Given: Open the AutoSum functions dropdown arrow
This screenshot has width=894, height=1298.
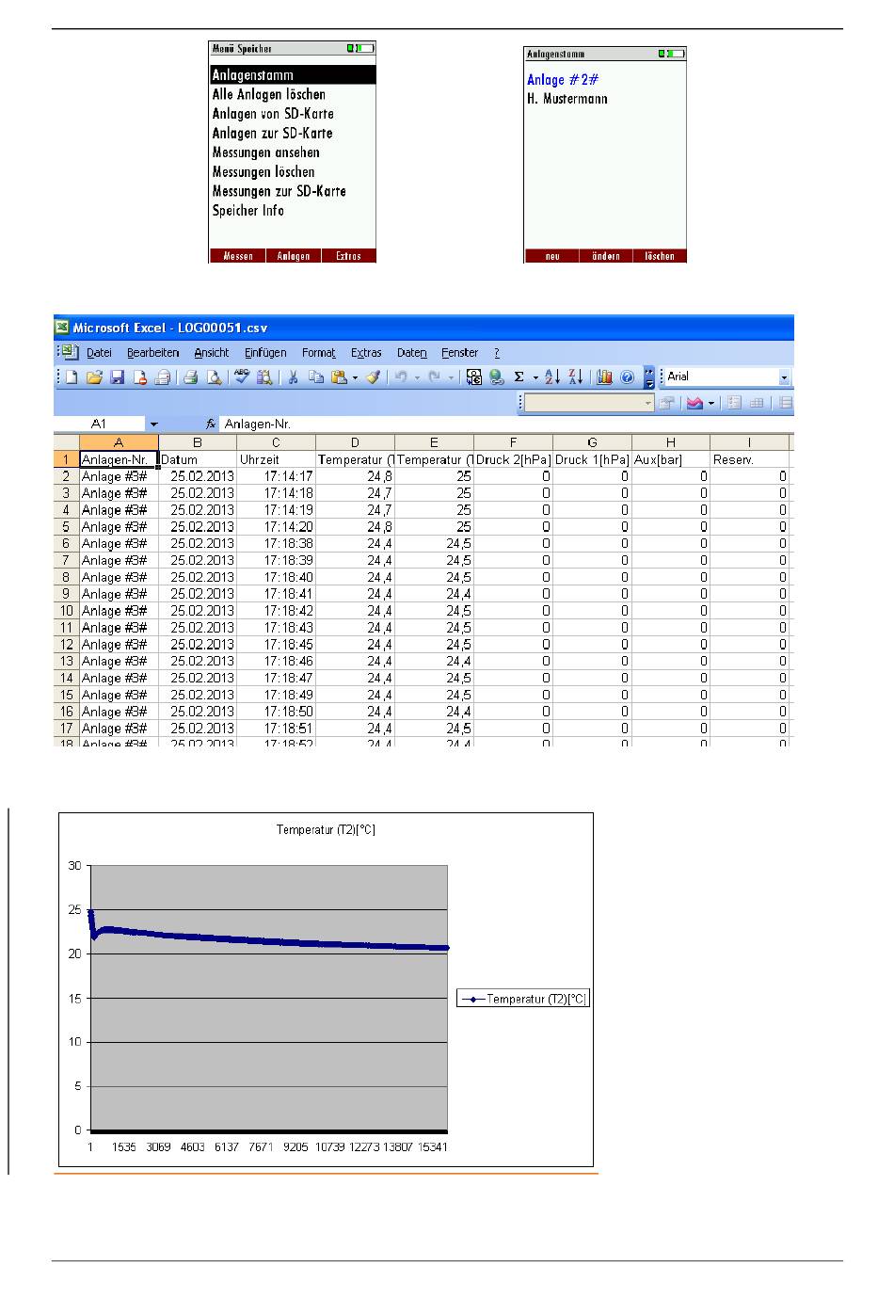Looking at the screenshot, I should pos(535,378).
